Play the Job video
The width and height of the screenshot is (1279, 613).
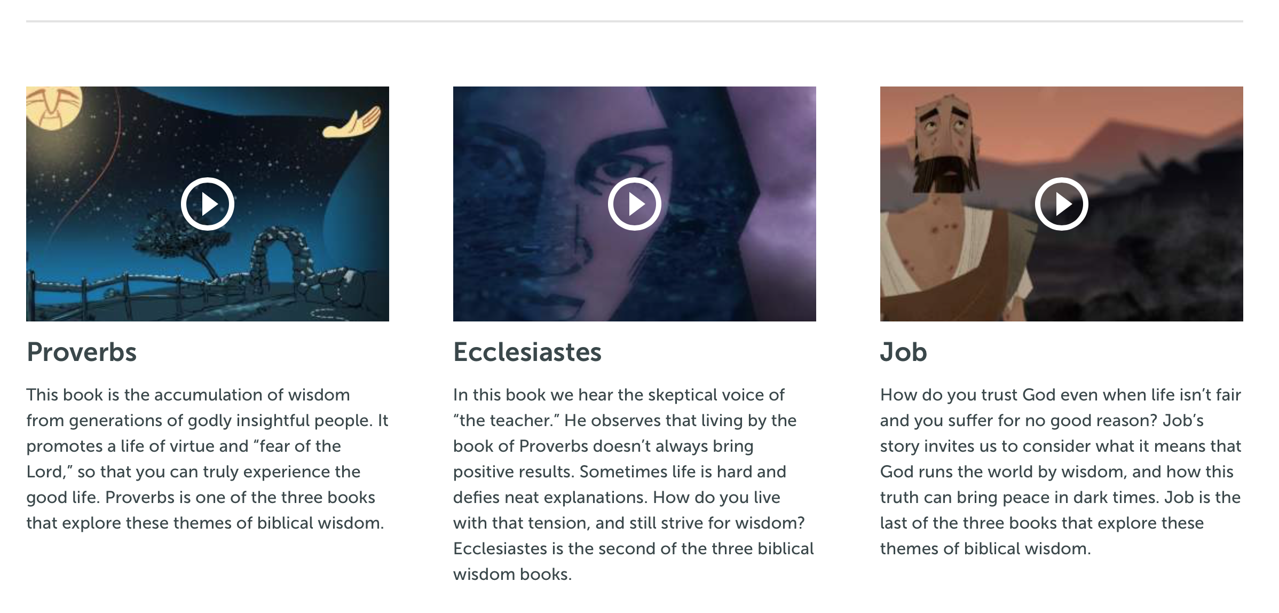pos(1061,204)
